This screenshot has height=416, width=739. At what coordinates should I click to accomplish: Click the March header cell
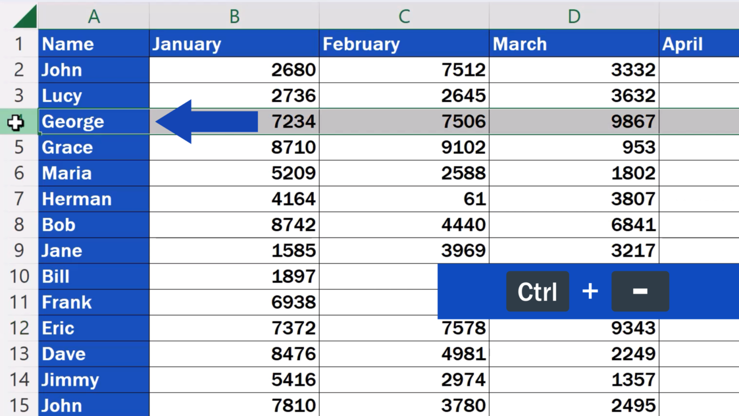pos(574,44)
